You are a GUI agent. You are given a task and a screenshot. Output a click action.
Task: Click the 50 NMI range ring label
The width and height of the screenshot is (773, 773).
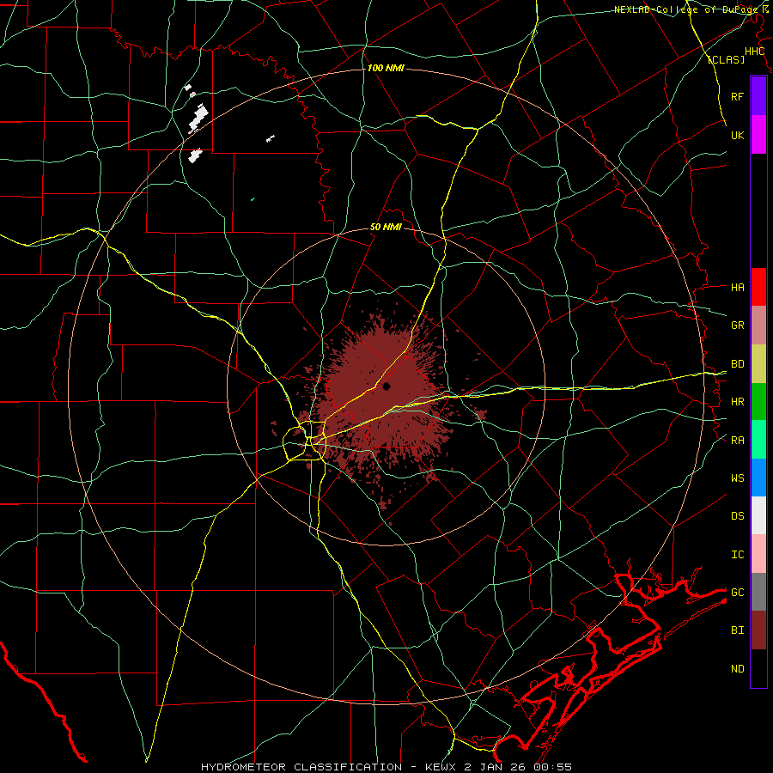(386, 228)
